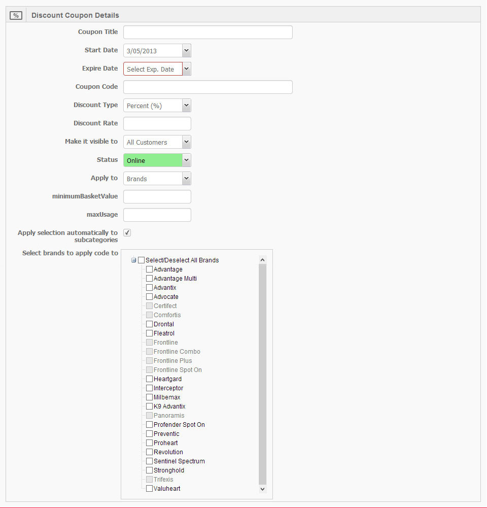
Task: Click the Frontline Plus label
Action: [x=172, y=361]
